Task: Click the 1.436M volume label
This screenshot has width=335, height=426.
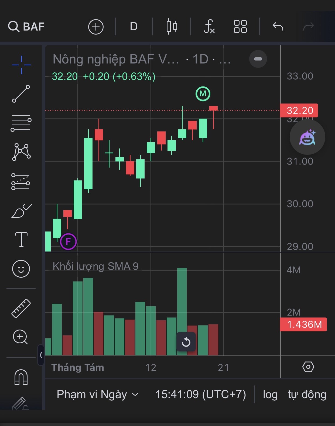Action: coord(303,324)
